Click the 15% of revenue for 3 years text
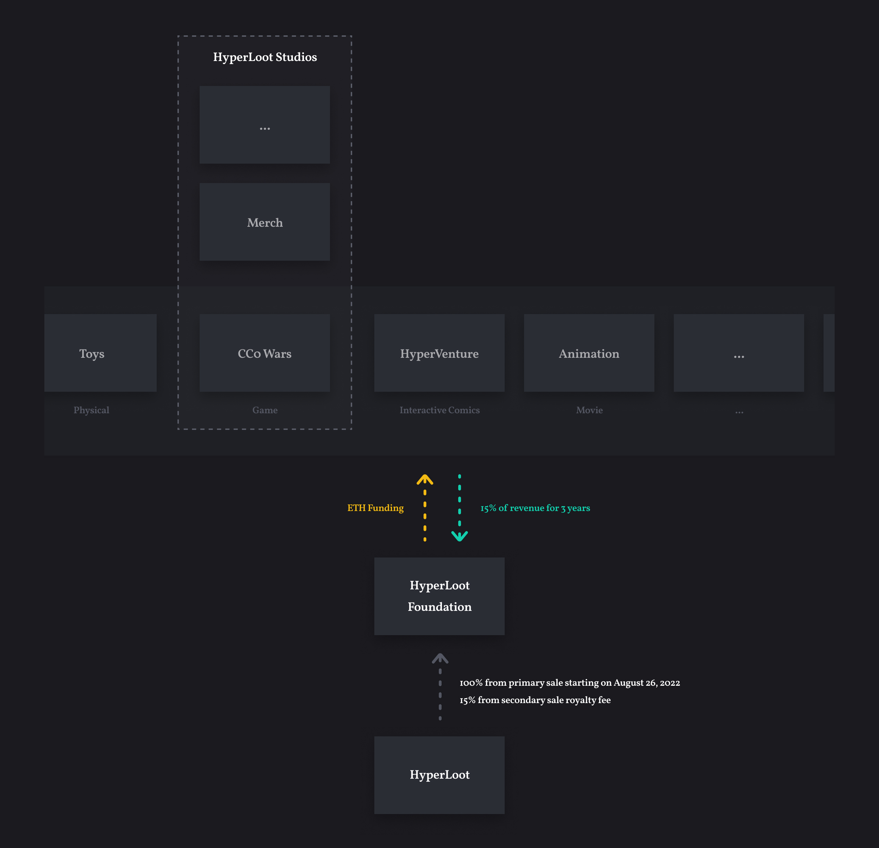 (535, 508)
